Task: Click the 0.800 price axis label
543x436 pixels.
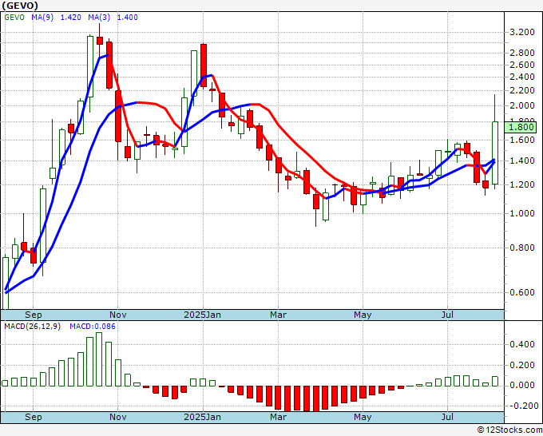Action: [522, 248]
